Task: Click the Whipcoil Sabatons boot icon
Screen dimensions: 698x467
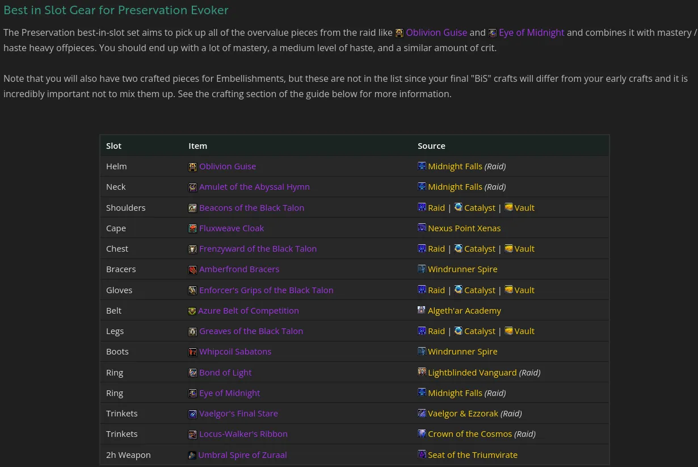Action: (193, 352)
